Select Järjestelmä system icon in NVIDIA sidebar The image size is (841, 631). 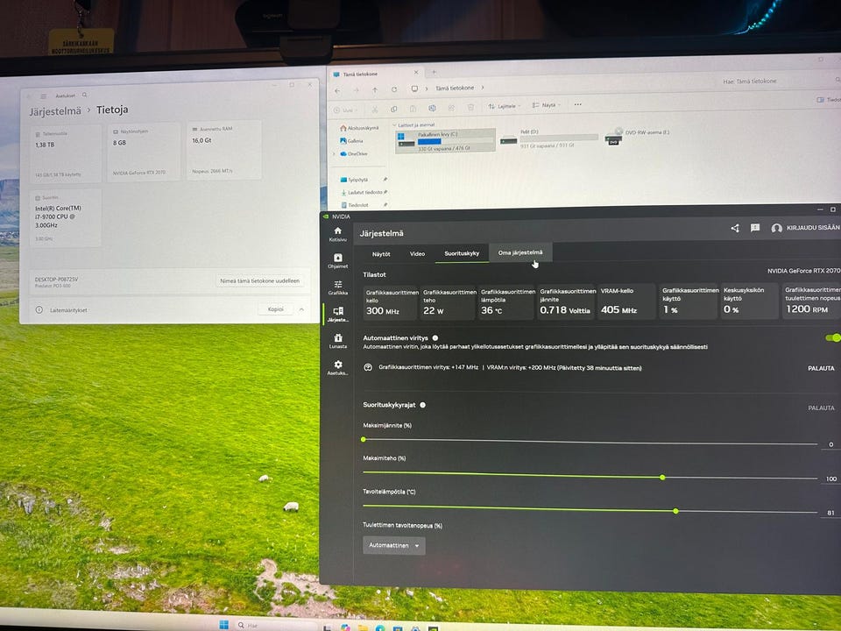click(338, 314)
